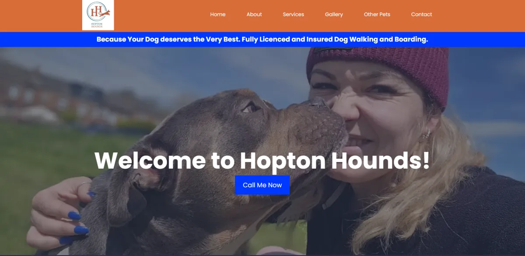This screenshot has width=525, height=256.
Task: Click the blue licensed and insured tagline banner
Action: click(262, 39)
